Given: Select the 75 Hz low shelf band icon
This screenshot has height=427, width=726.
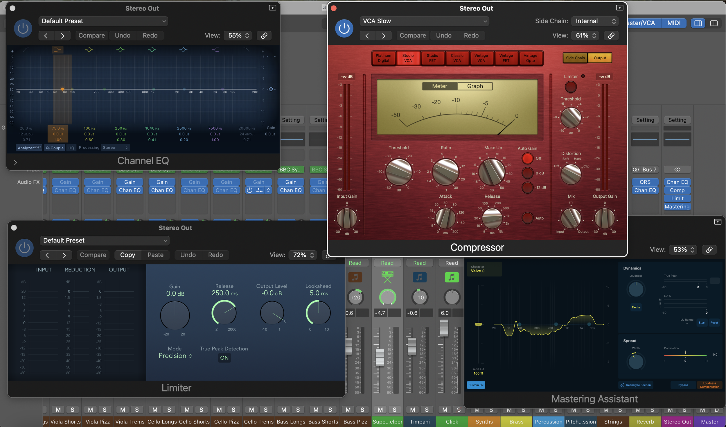Looking at the screenshot, I should coord(57,50).
